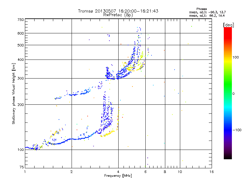Click the 75 tick on the height axis
249x187 pixels.
pyautogui.click(x=22, y=167)
